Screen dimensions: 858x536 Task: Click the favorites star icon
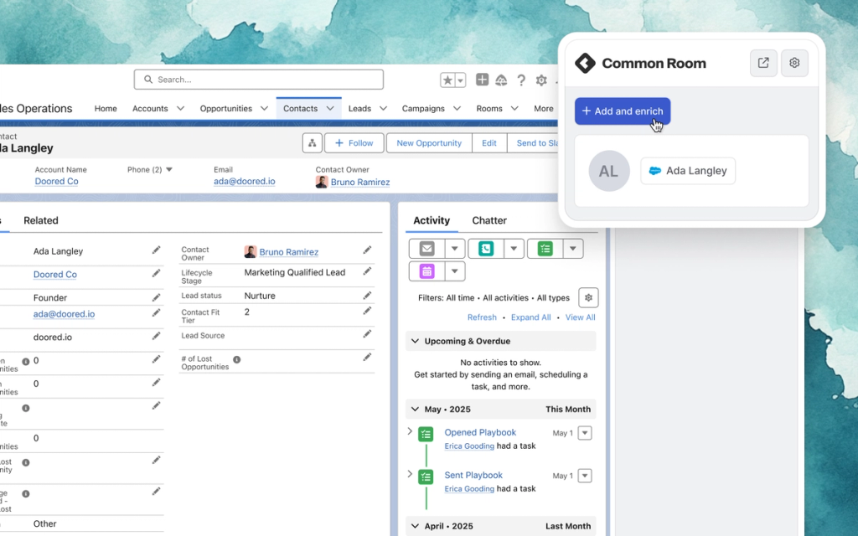[447, 80]
